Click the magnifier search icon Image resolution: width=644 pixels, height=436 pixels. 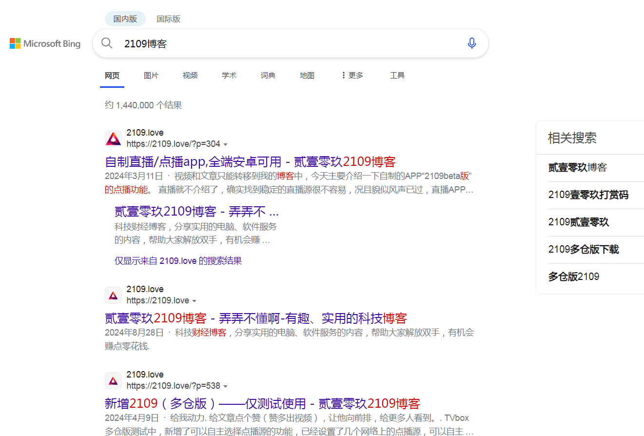(107, 43)
